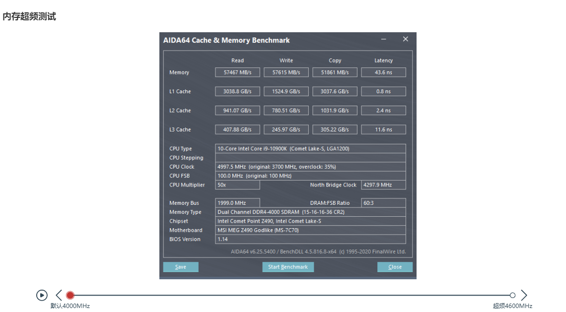Start Benchmark in AIDA64 window

coord(288,267)
